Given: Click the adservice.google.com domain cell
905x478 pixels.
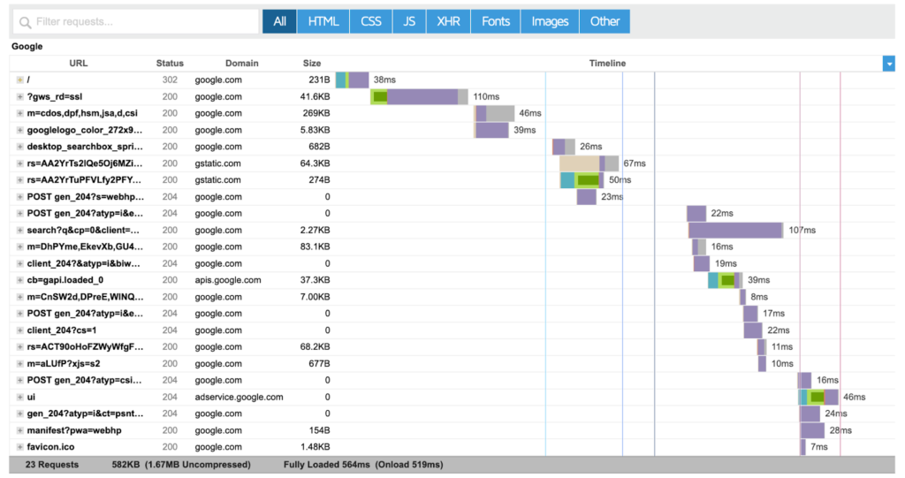Looking at the screenshot, I should pos(239,398).
